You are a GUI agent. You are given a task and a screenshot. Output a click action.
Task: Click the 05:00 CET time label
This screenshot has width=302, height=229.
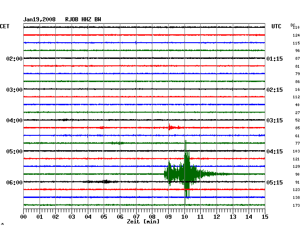coord(14,152)
